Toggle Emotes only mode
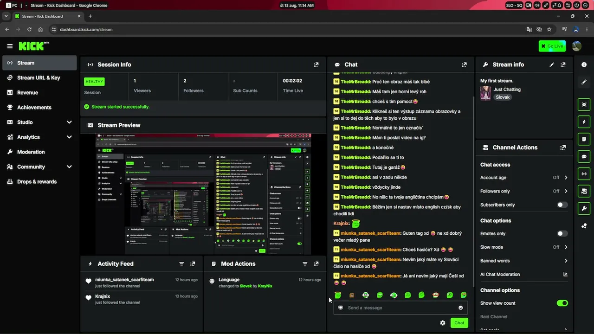Image resolution: width=594 pixels, height=334 pixels. pyautogui.click(x=562, y=233)
